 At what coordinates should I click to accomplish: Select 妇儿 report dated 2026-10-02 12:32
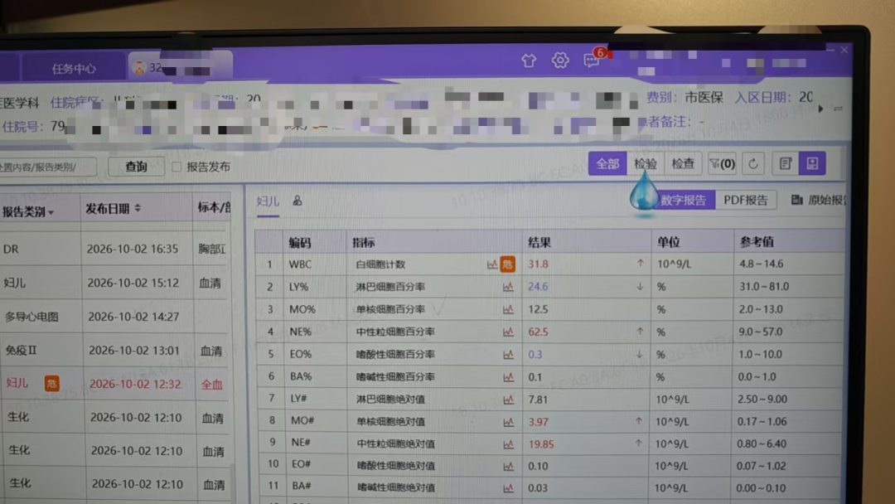(114, 384)
